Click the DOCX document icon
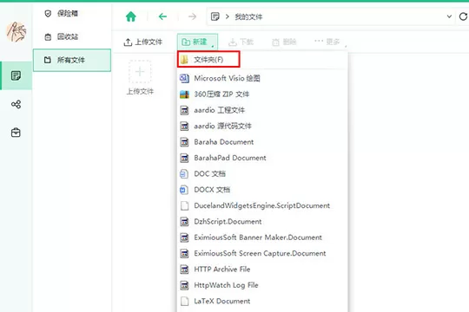Screen dimensions: 469x312 coord(184,190)
